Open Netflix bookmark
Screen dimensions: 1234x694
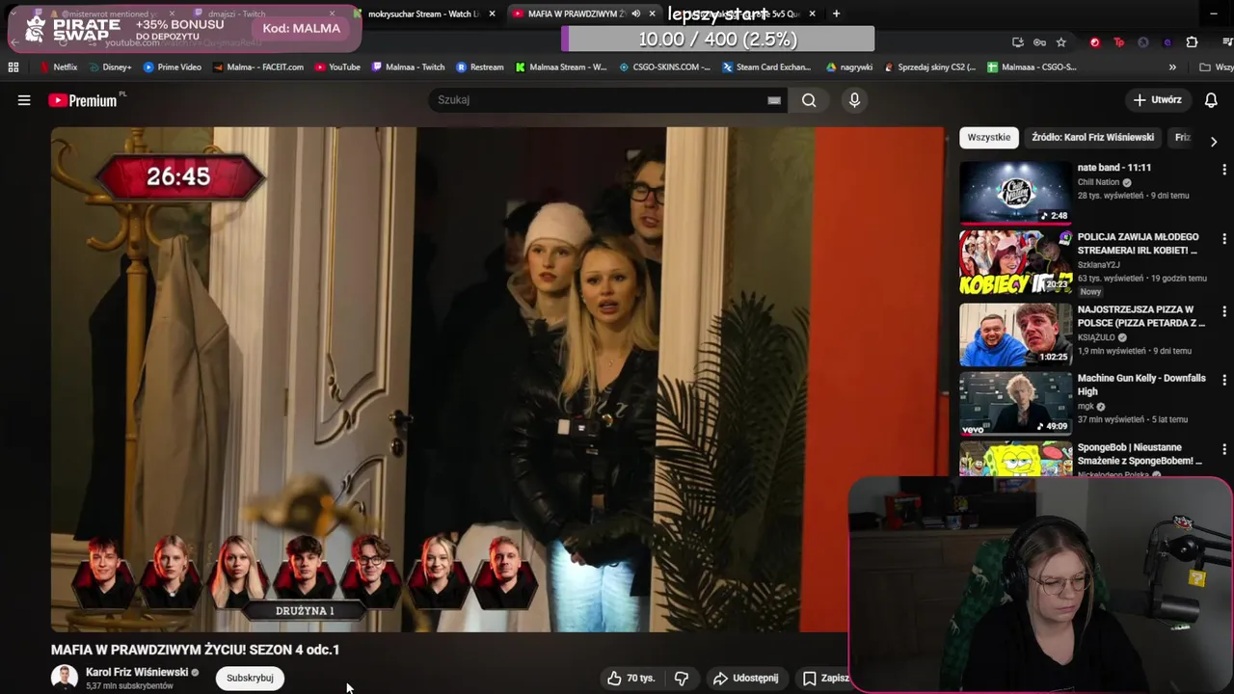[58, 67]
